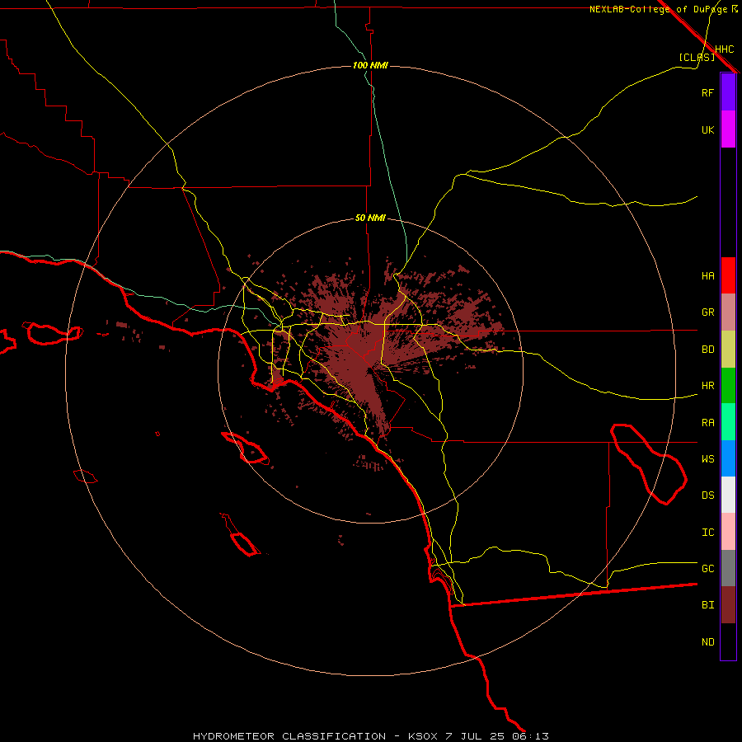
Task: Click the gray GC legend swatch
Action: (x=728, y=568)
